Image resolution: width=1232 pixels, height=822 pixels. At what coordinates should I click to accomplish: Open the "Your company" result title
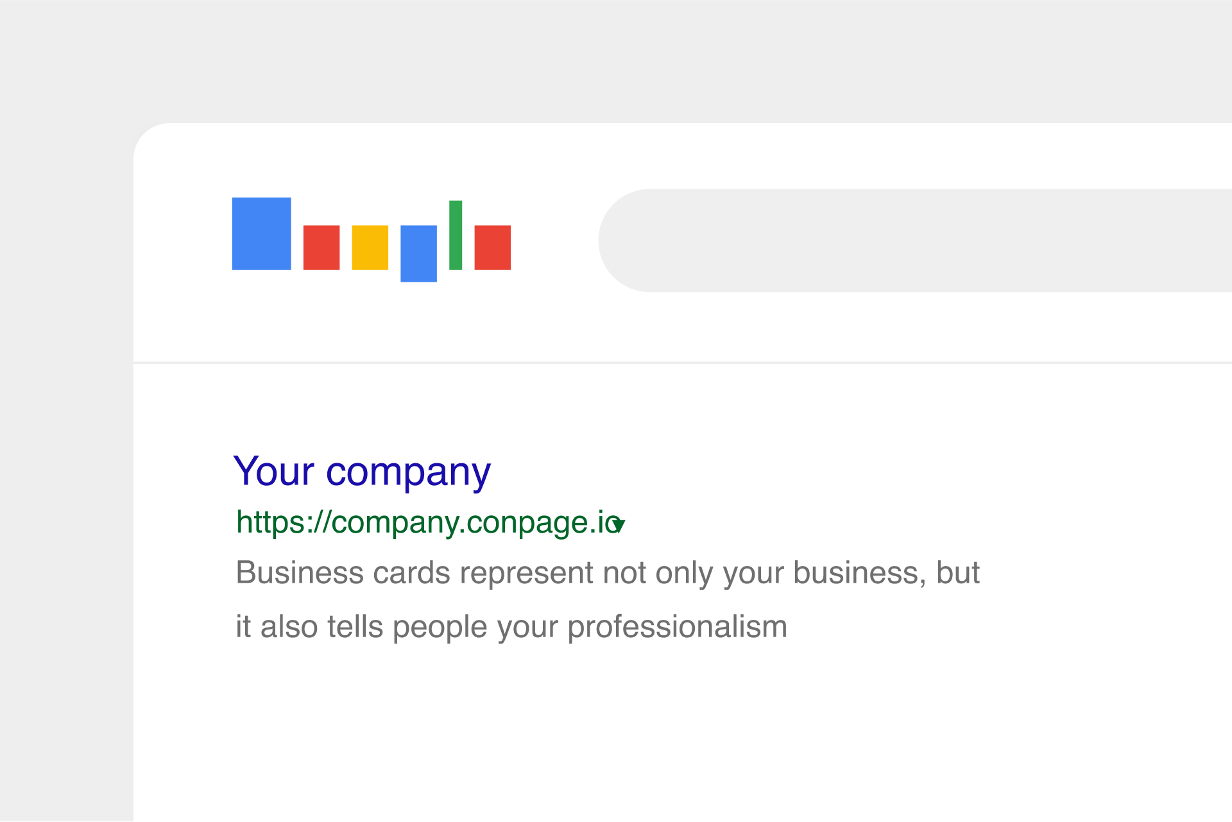(x=362, y=472)
